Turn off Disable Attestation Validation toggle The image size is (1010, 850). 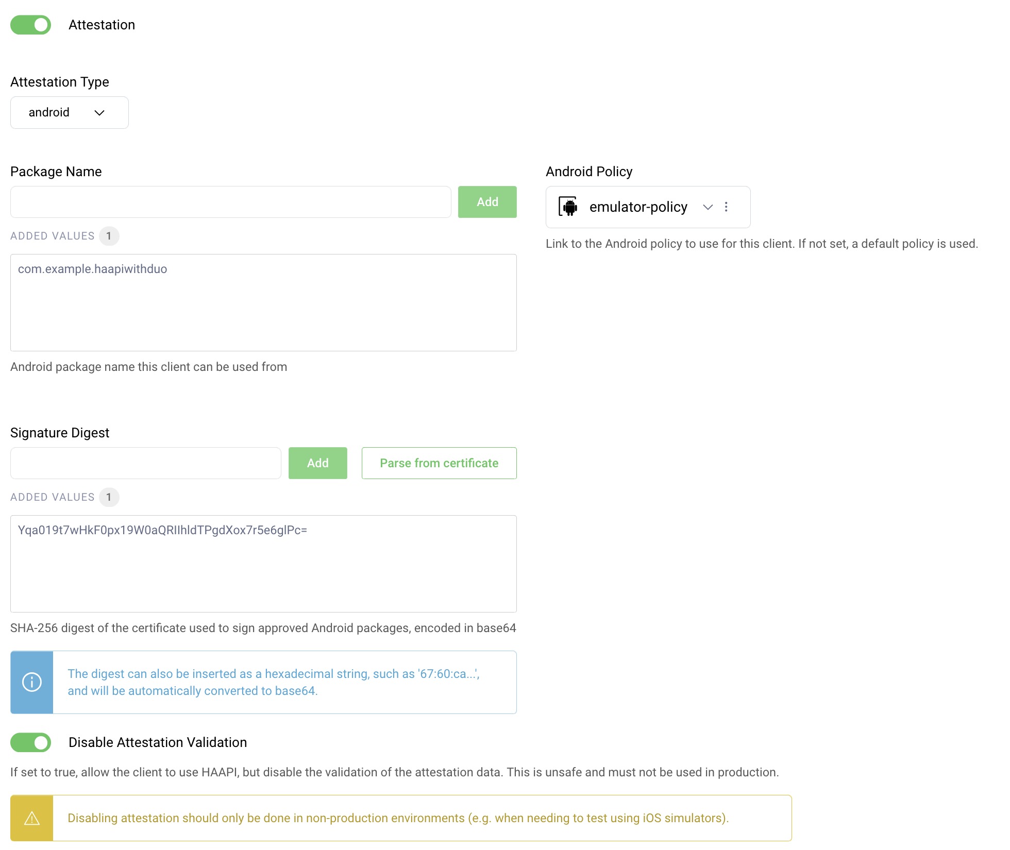pos(31,742)
